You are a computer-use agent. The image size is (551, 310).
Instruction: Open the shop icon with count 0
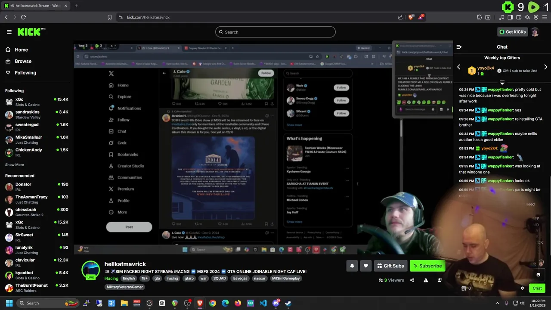point(466,288)
